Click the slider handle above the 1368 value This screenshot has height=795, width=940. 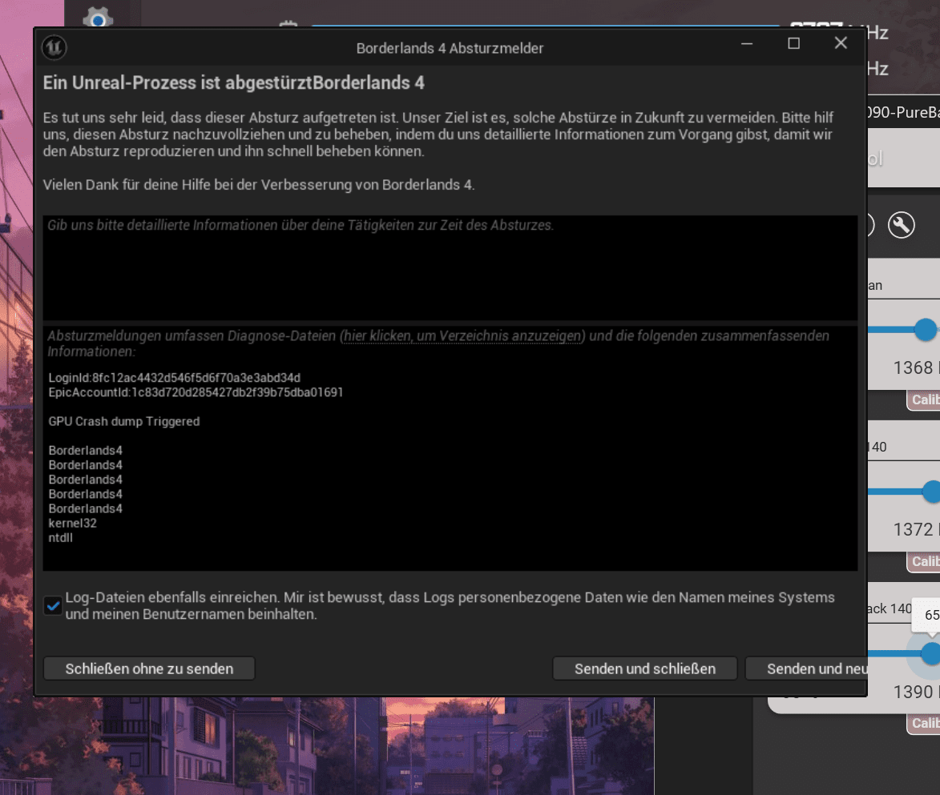click(x=926, y=330)
